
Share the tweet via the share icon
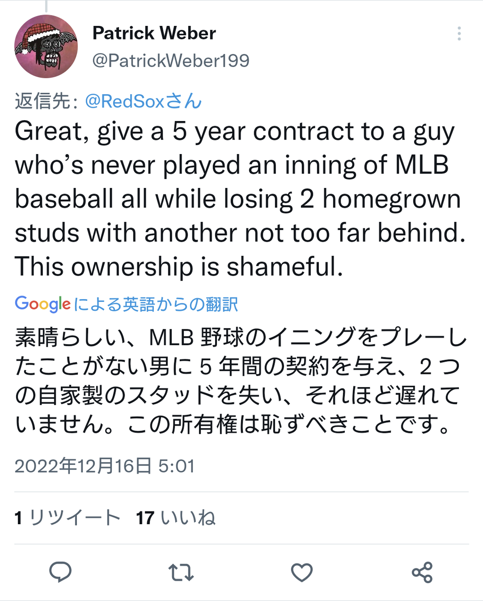tap(422, 572)
